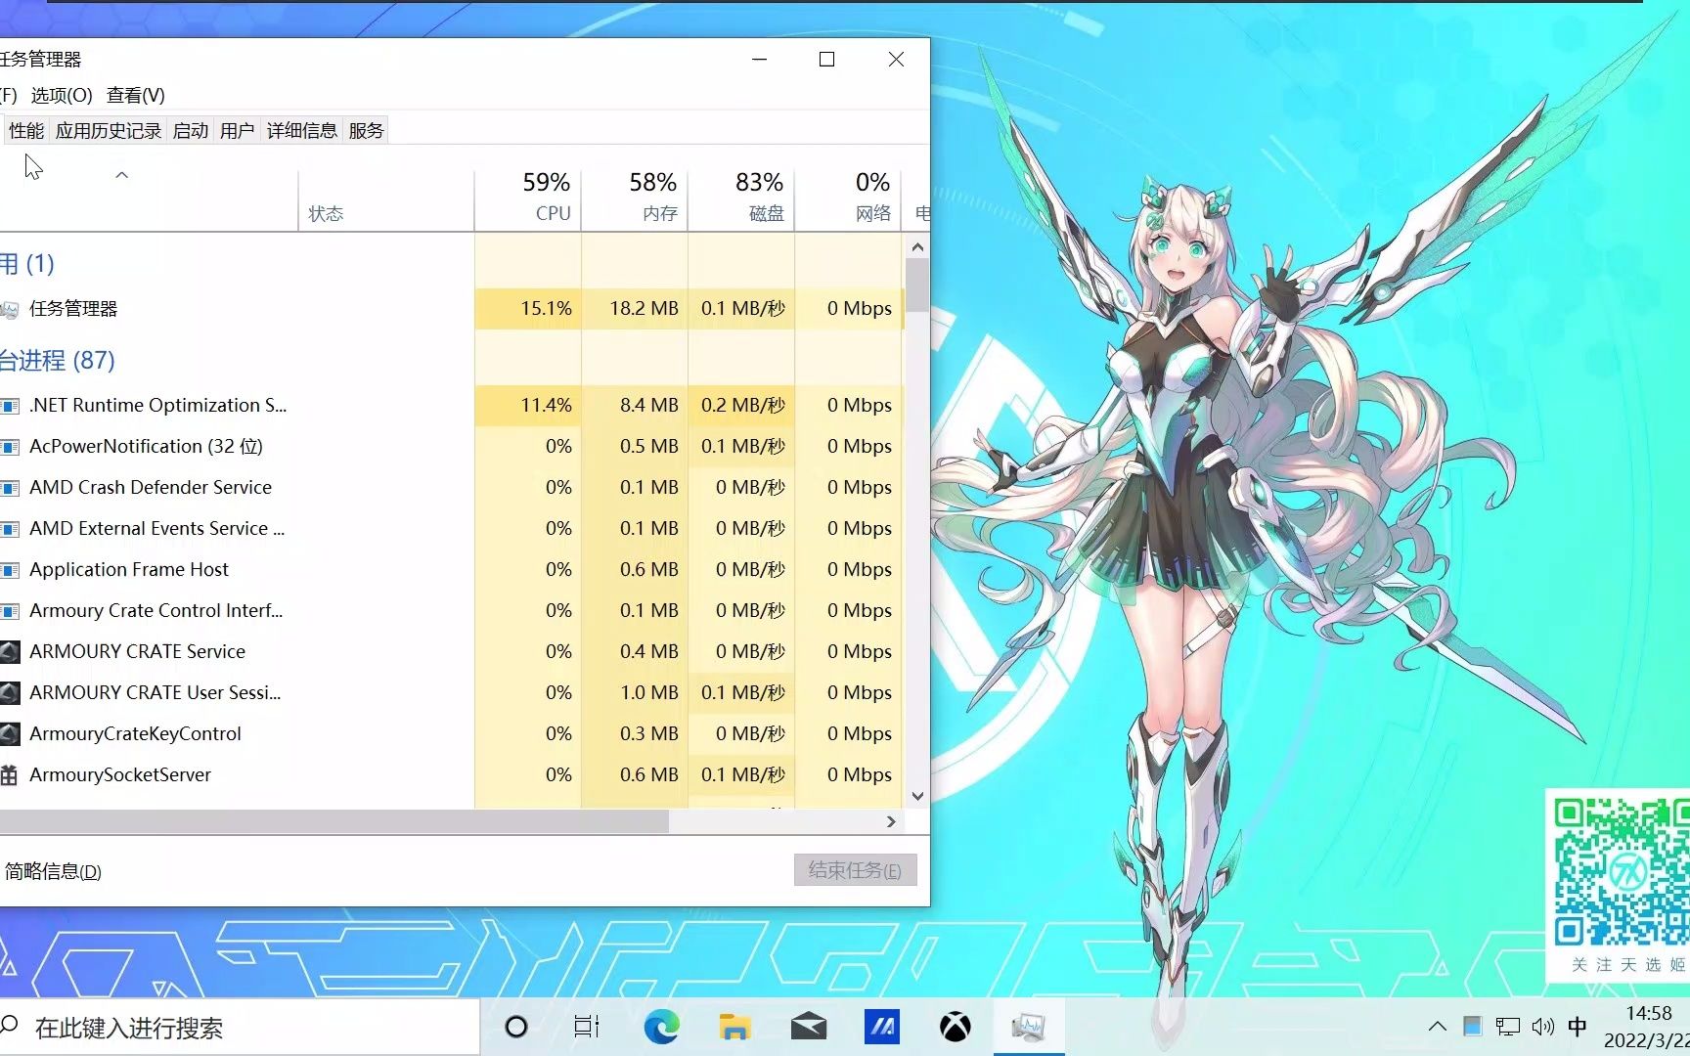1690x1056 pixels.
Task: Open network status tray icon
Action: point(1508,1027)
